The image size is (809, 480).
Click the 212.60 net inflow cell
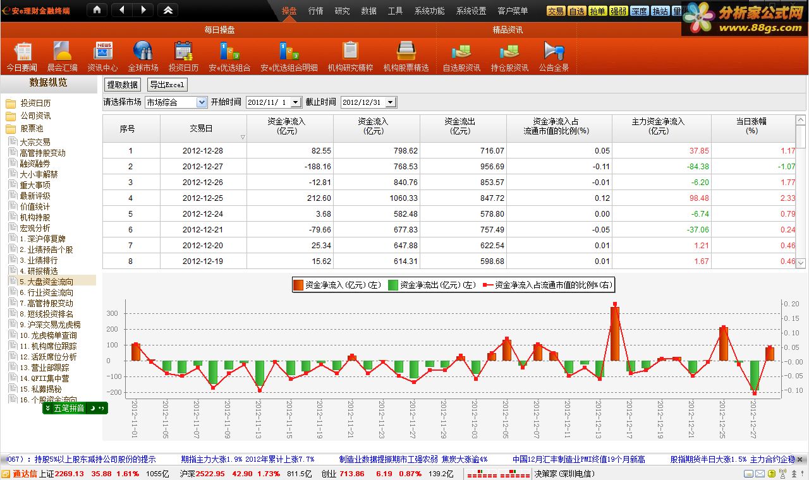(290, 198)
